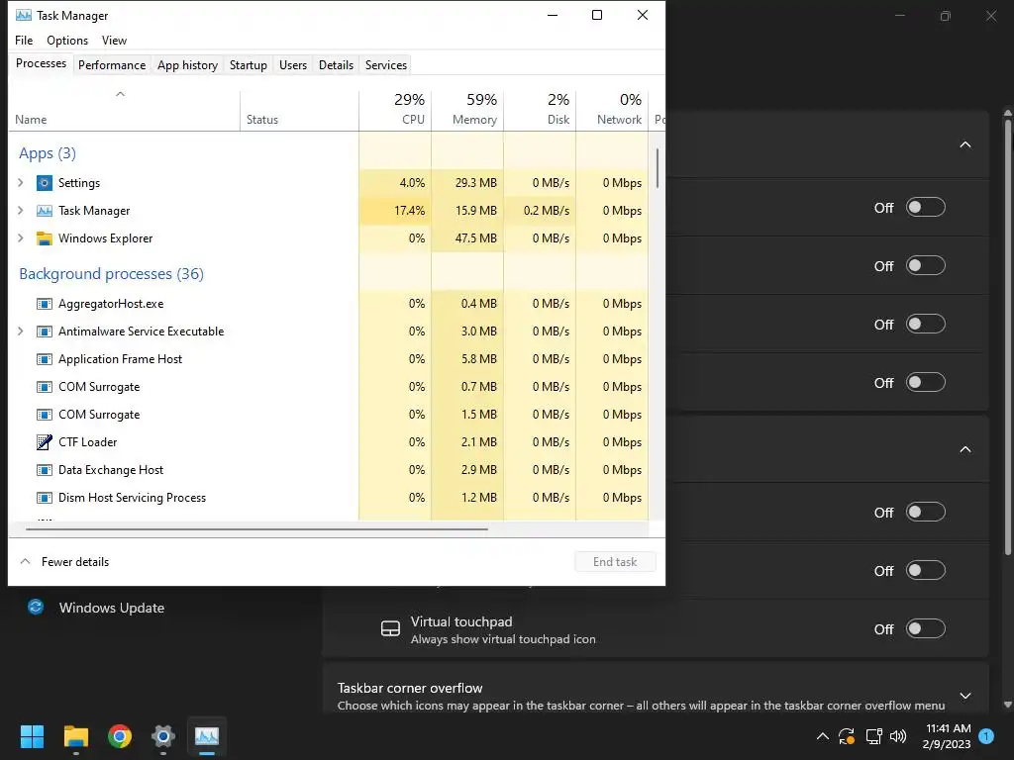The image size is (1014, 760).
Task: Open the View menu
Action: pyautogui.click(x=115, y=40)
